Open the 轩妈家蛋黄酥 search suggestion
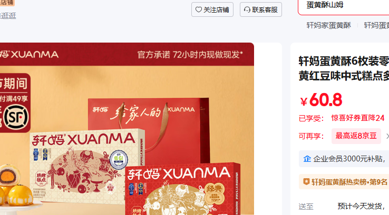The width and height of the screenshot is (389, 215). click(x=329, y=25)
